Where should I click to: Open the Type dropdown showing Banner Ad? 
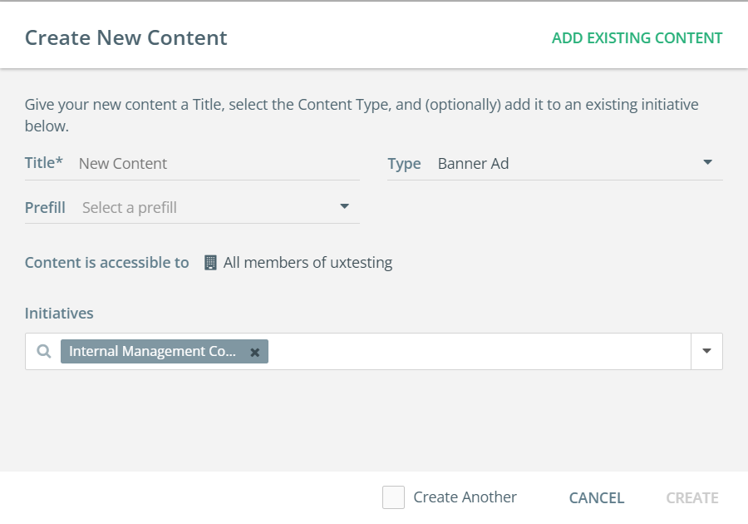click(x=565, y=164)
